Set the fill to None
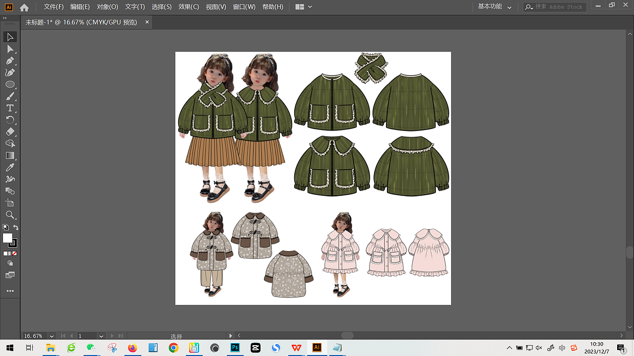The image size is (634, 356). click(x=14, y=253)
